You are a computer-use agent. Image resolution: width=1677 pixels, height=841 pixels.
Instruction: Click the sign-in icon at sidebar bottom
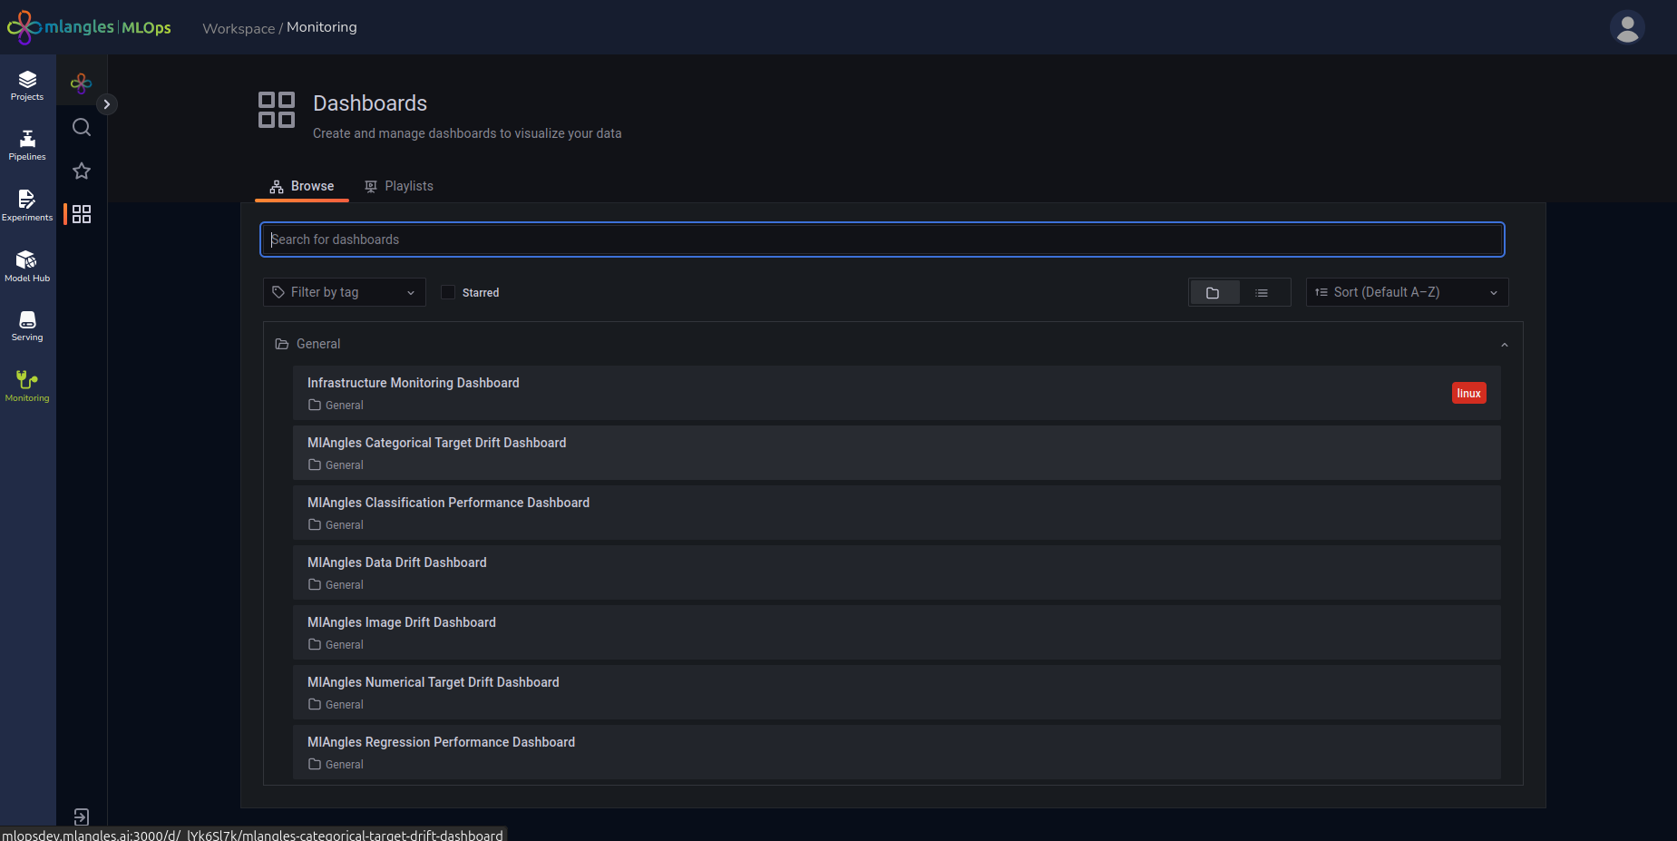(x=82, y=817)
